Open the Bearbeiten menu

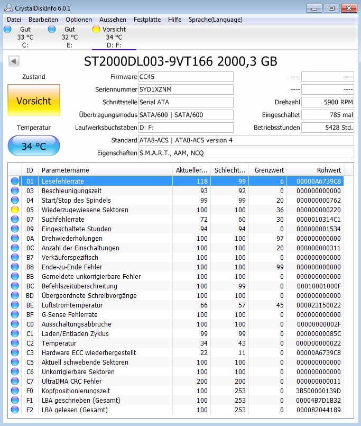[43, 20]
